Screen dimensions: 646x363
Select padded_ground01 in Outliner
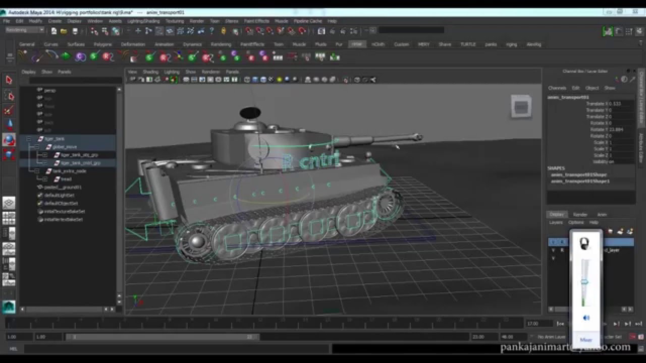[63, 187]
